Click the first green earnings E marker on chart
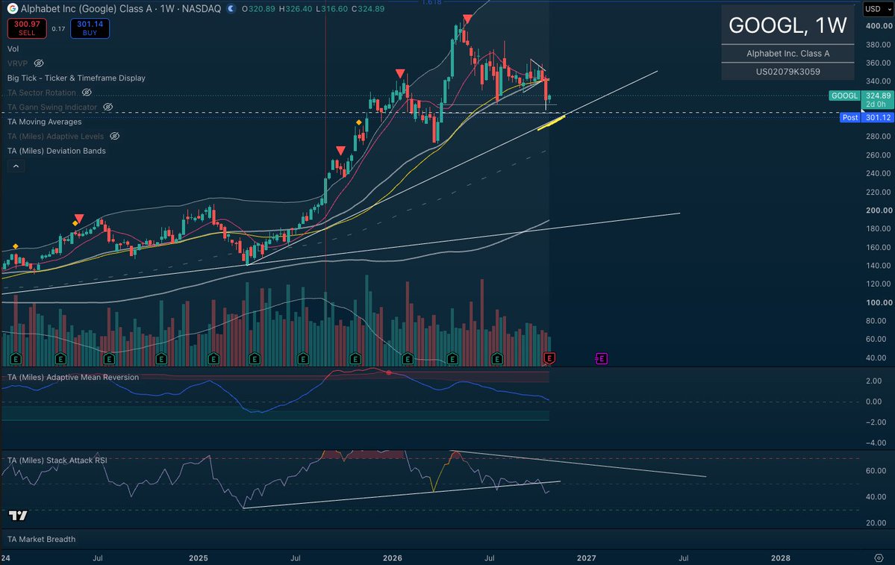This screenshot has height=565, width=895. [x=16, y=358]
